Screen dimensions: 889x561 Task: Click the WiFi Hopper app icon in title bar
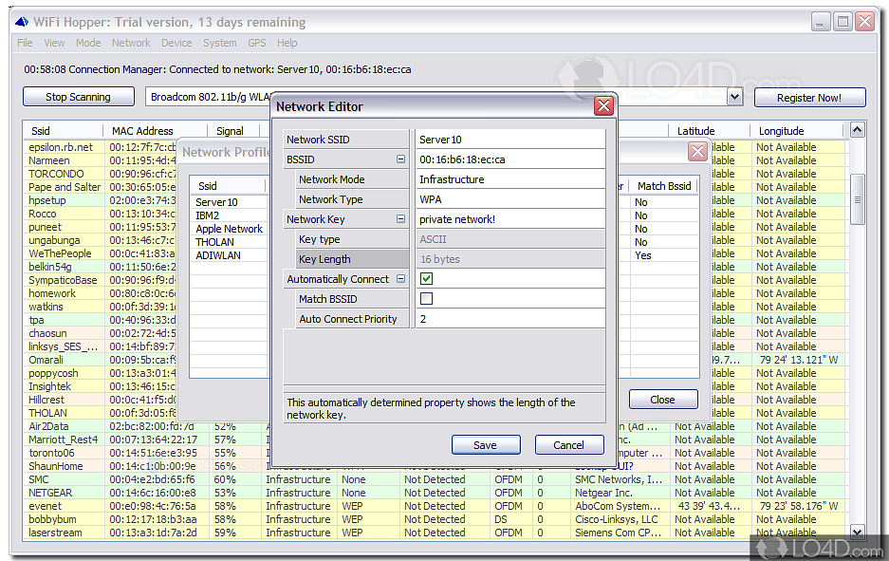tap(22, 22)
